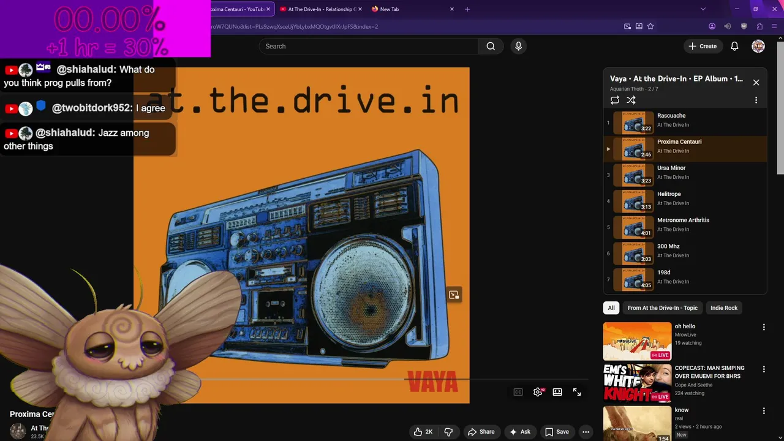Toggle closed captions on the player

click(x=518, y=392)
